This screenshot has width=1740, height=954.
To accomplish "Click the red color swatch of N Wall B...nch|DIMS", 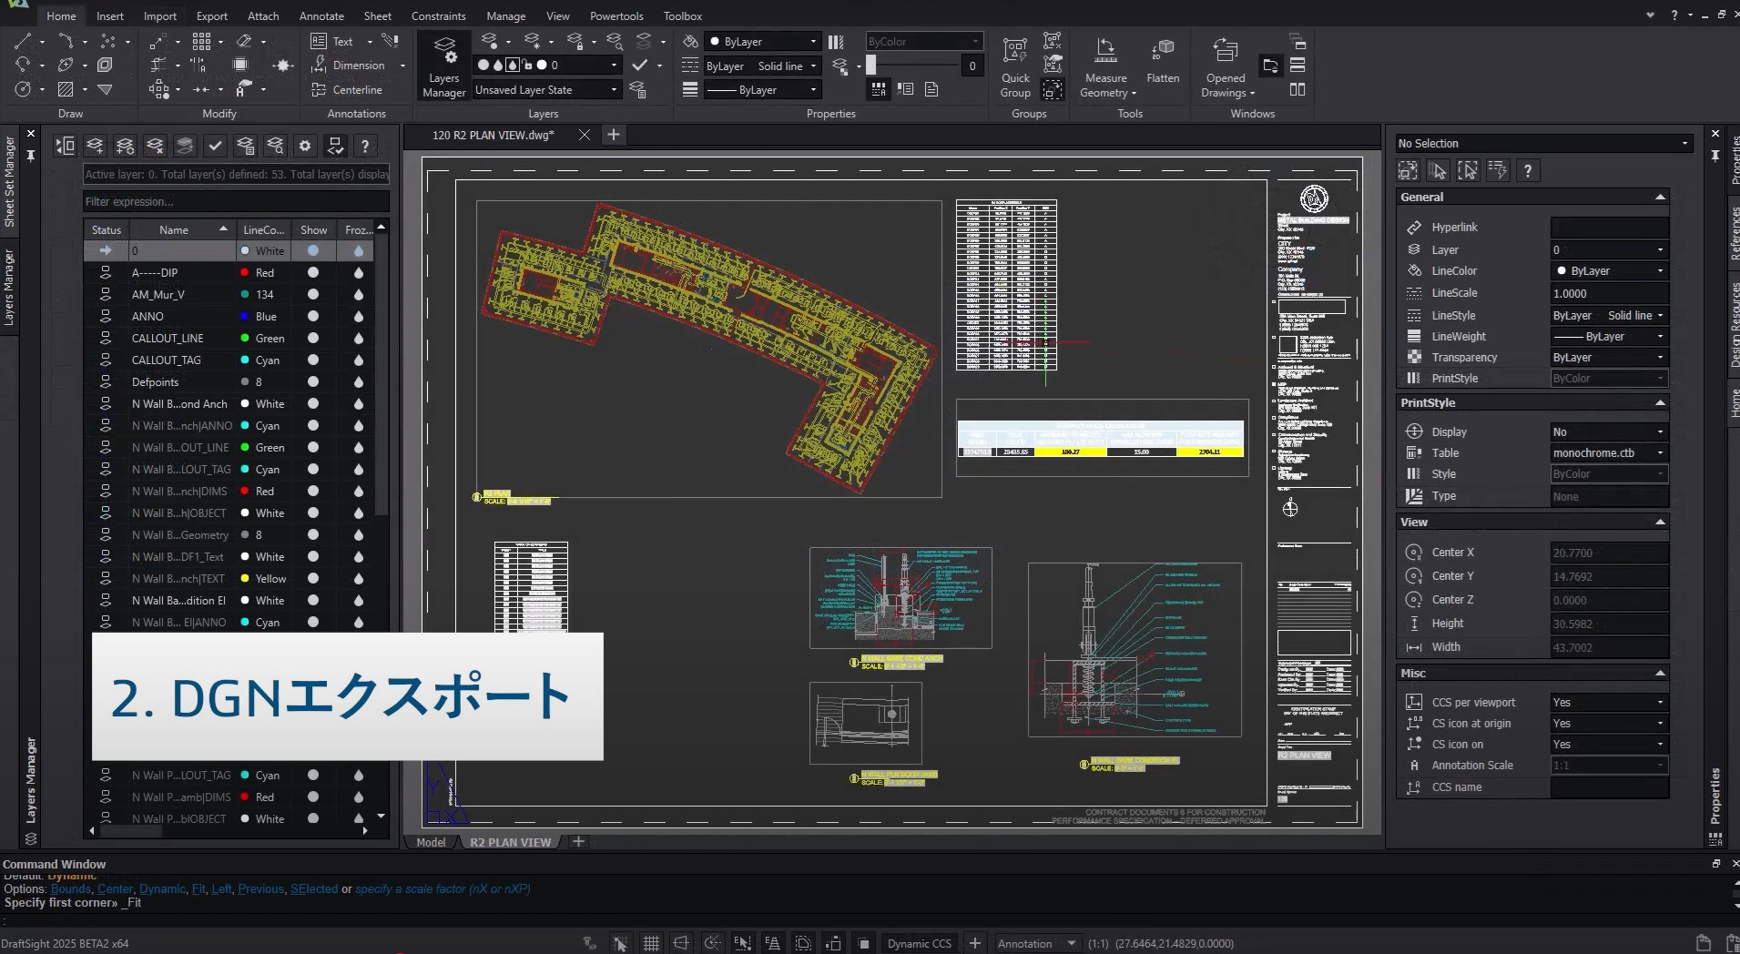I will tap(245, 492).
